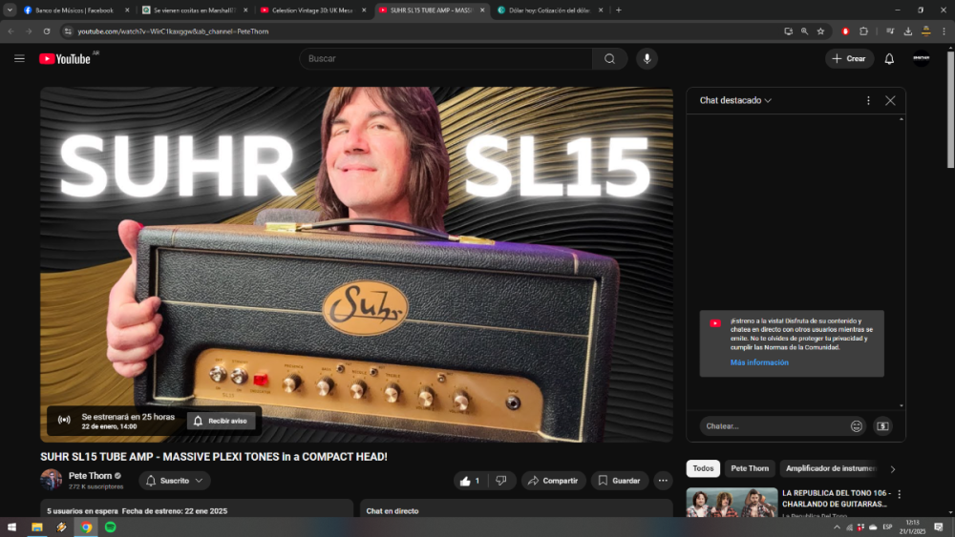The height and width of the screenshot is (537, 955).
Task: Open chat options three-dot menu
Action: click(x=868, y=100)
